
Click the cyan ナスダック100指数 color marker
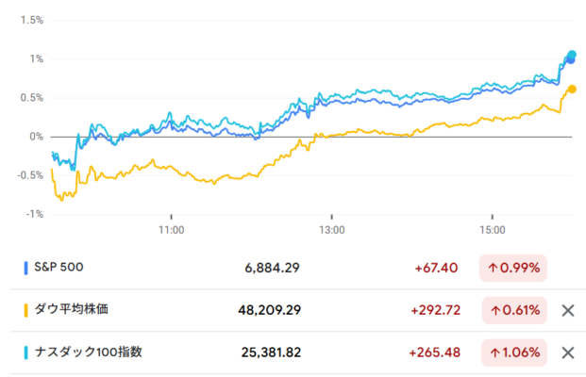pyautogui.click(x=26, y=352)
